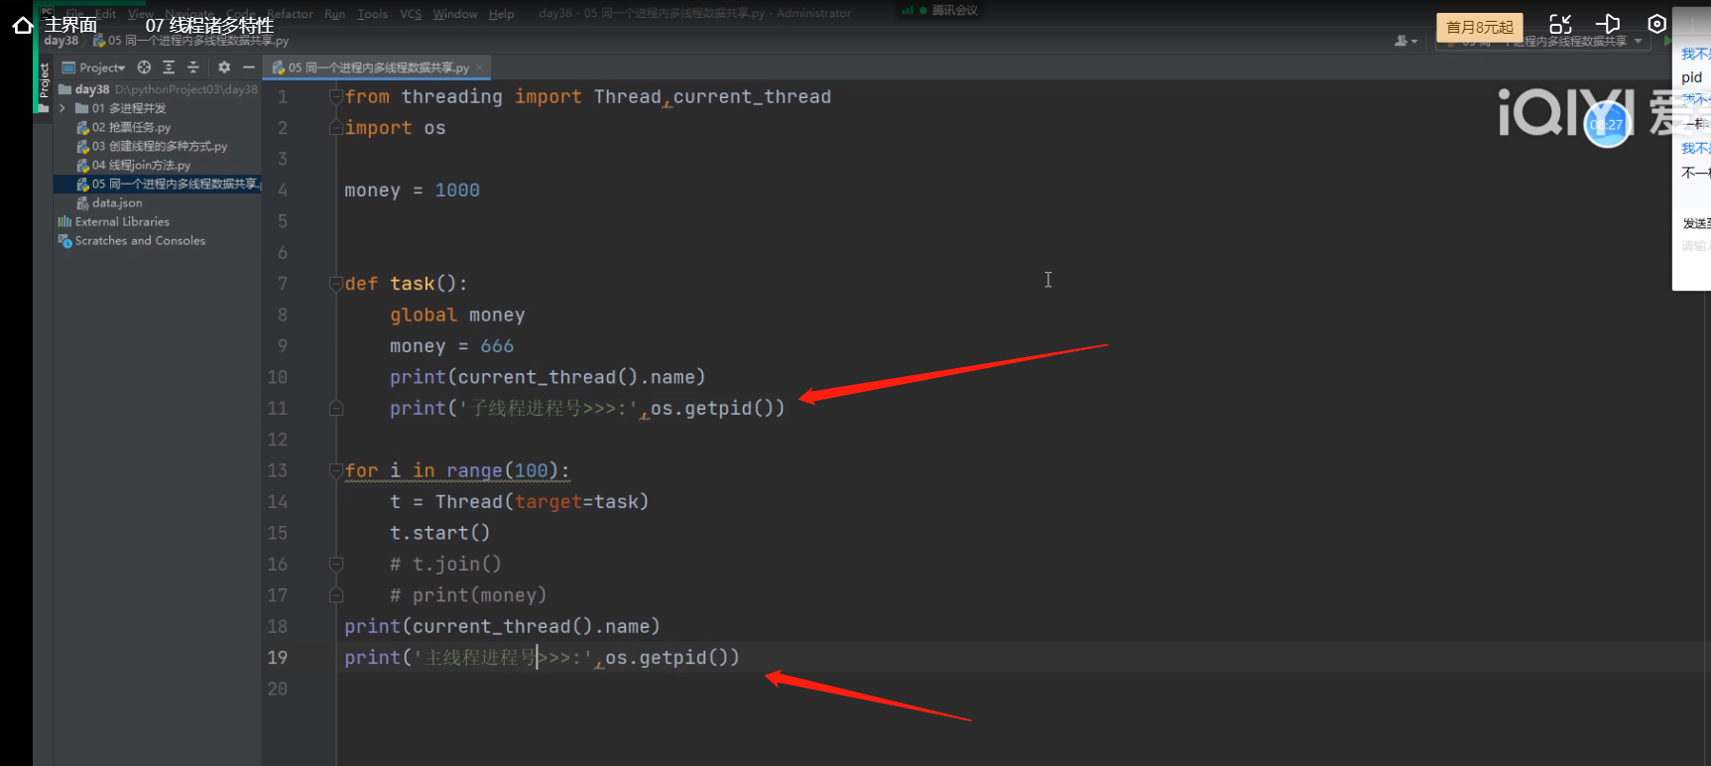Click the fold marker at line 2
This screenshot has width=1711, height=766.
pos(336,128)
